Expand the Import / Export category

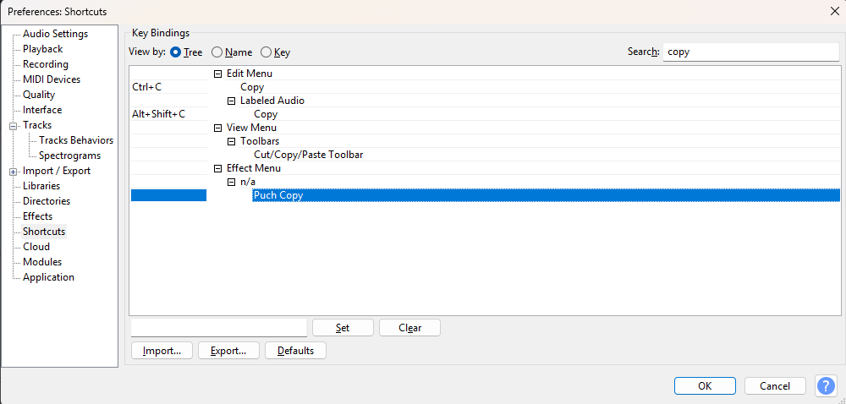pyautogui.click(x=14, y=171)
